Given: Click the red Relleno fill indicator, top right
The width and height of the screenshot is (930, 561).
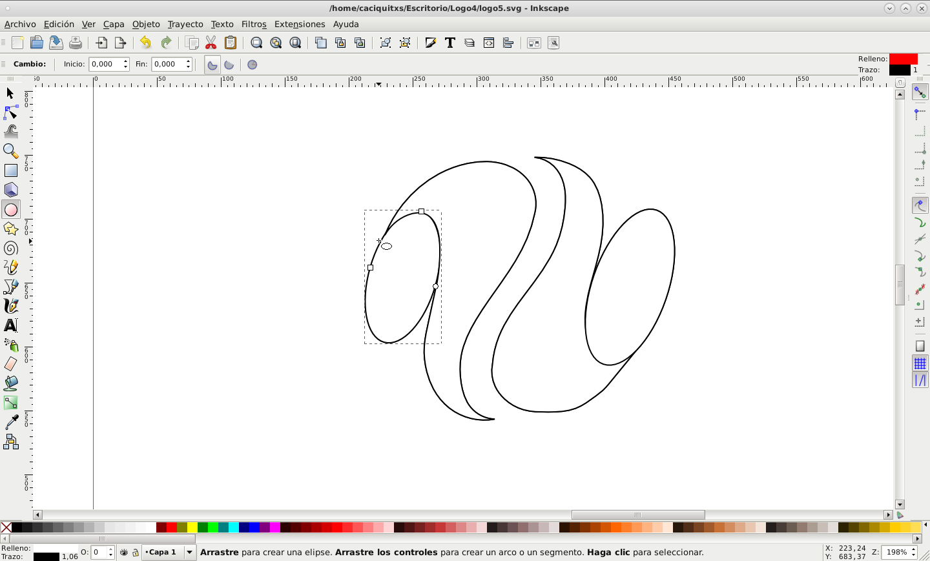Looking at the screenshot, I should pos(903,59).
